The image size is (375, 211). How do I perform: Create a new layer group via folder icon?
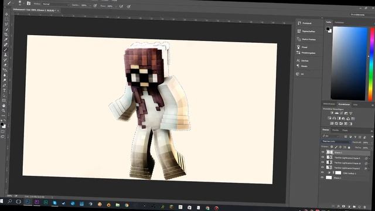(x=354, y=206)
